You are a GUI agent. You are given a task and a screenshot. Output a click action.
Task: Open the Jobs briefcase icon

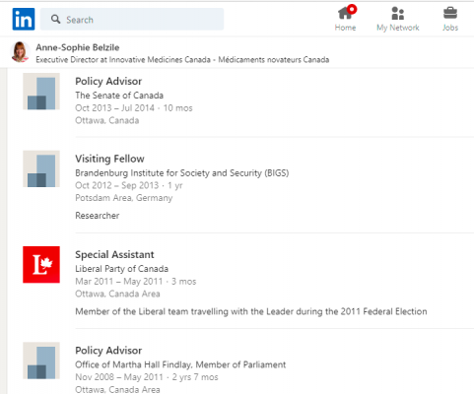(450, 13)
